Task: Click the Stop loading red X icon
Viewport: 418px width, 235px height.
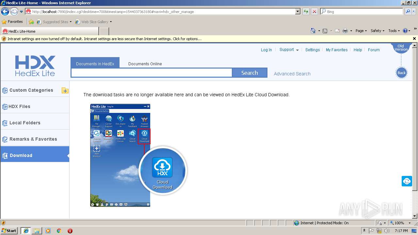Action: coord(314,11)
